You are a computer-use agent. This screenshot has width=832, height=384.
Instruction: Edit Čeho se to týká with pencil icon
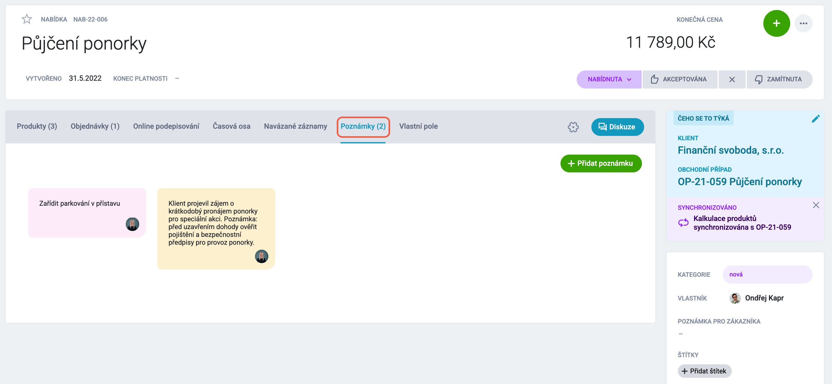[815, 119]
